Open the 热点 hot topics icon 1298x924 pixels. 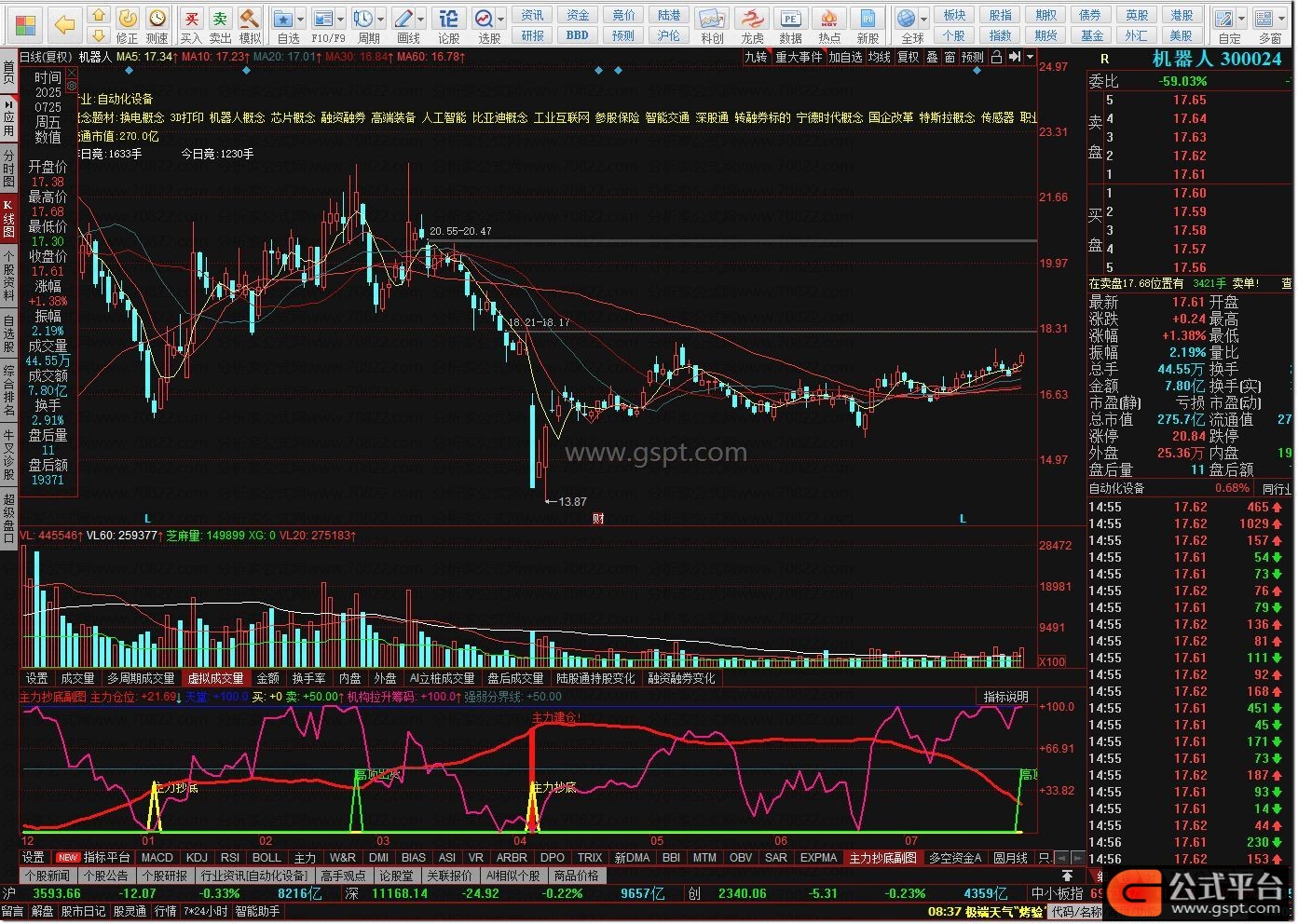(x=829, y=26)
